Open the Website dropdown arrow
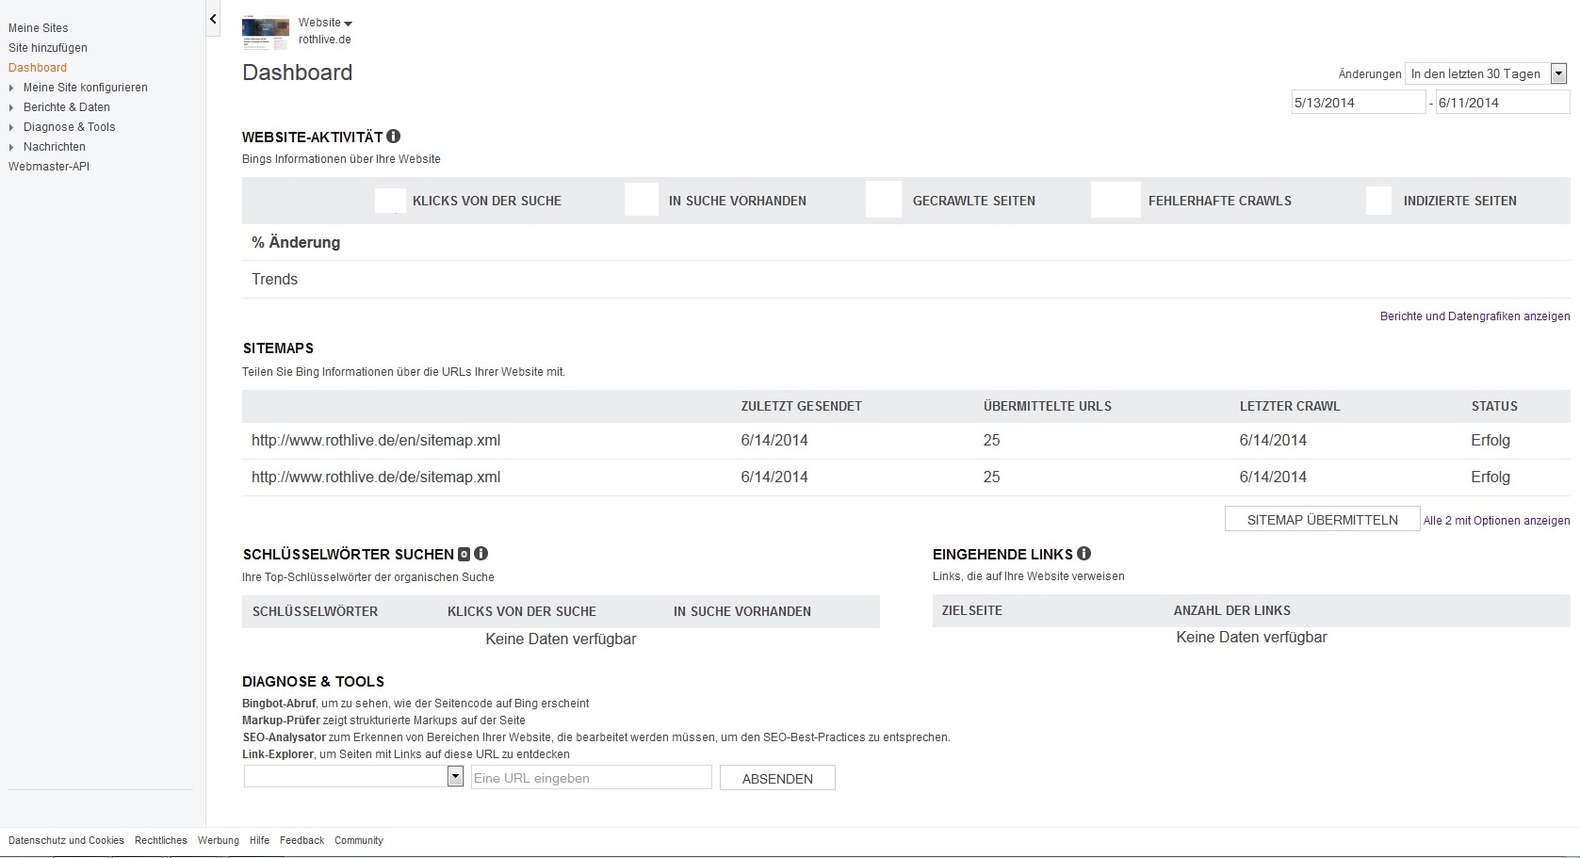1580x858 pixels. (349, 24)
